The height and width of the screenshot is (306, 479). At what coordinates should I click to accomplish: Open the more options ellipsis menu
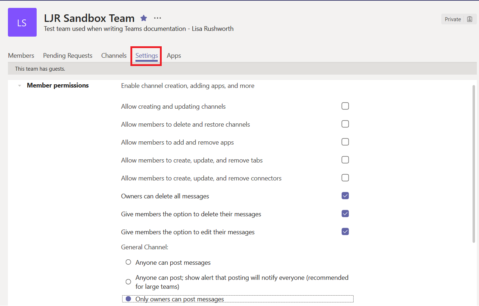coord(157,18)
